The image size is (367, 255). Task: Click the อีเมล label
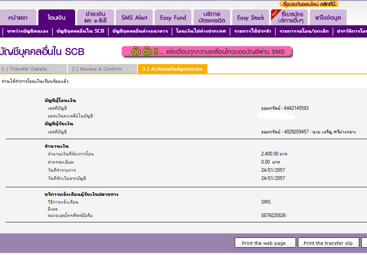[x=52, y=209]
